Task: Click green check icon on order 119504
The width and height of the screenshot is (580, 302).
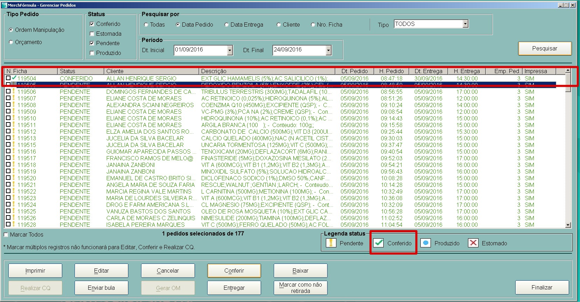Action: pos(14,78)
